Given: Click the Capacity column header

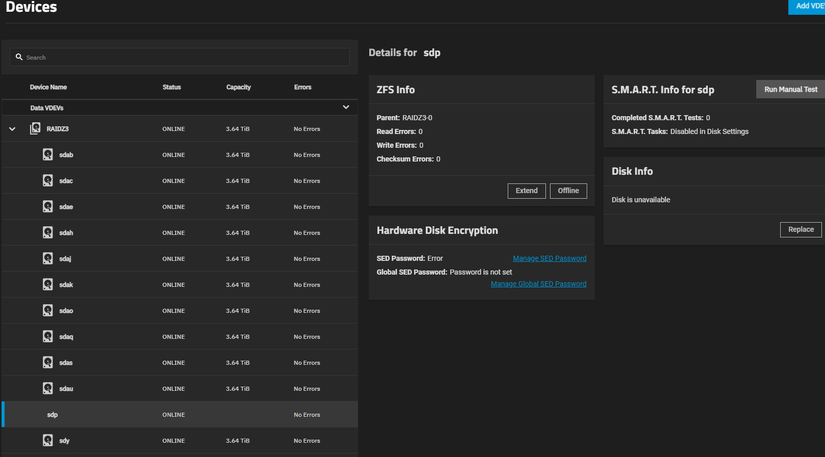Looking at the screenshot, I should coord(238,87).
